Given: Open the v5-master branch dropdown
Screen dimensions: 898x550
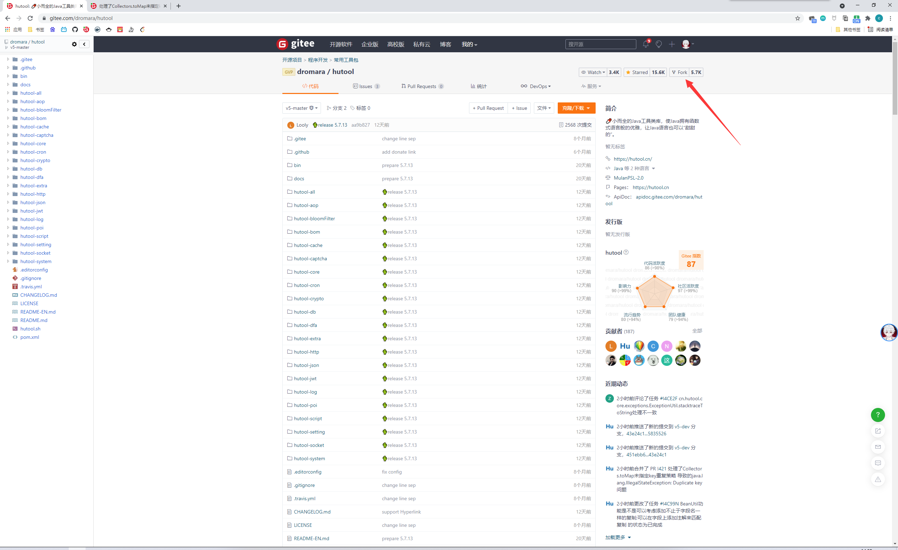Looking at the screenshot, I should [x=301, y=108].
